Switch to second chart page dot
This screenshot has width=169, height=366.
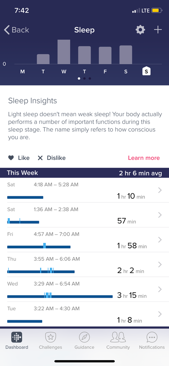tap(84, 78)
